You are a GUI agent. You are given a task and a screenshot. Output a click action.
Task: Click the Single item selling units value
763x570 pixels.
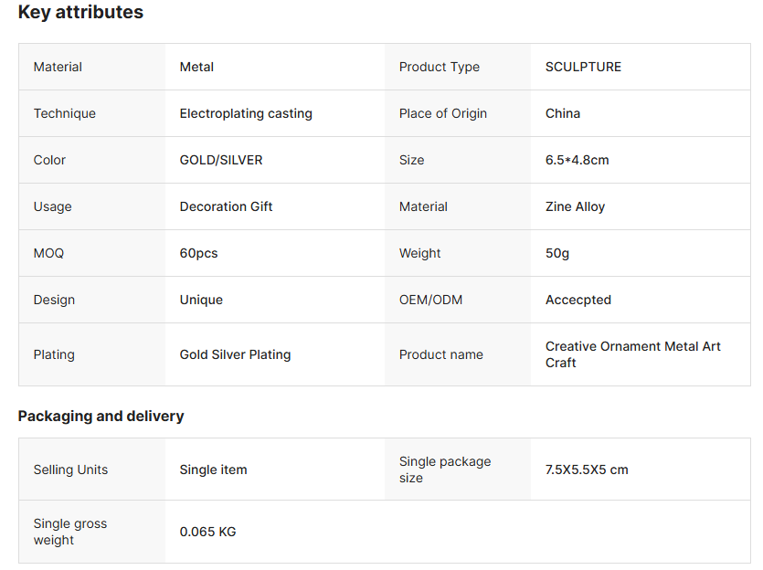(213, 470)
